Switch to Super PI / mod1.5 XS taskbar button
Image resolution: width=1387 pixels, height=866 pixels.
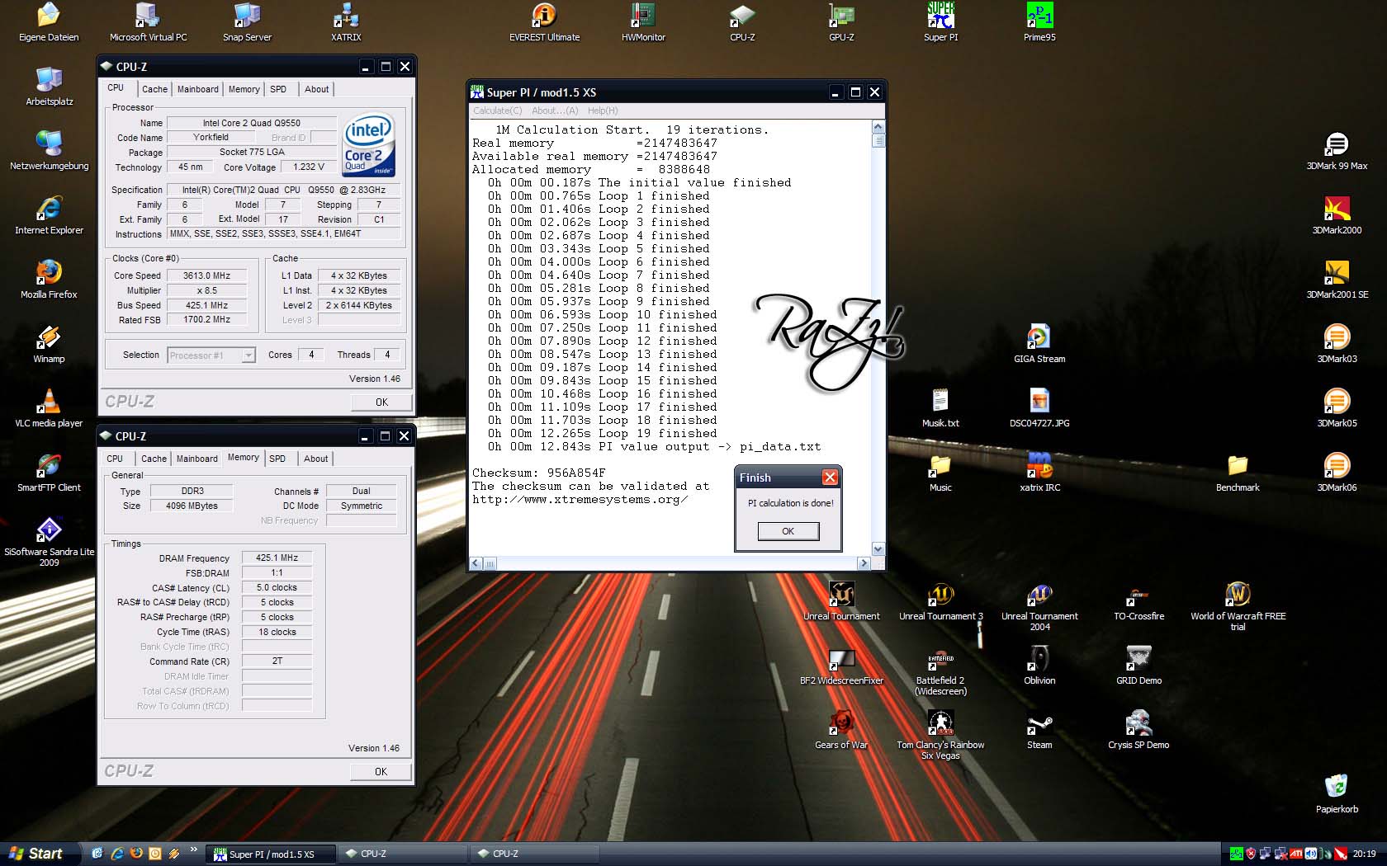tap(271, 854)
